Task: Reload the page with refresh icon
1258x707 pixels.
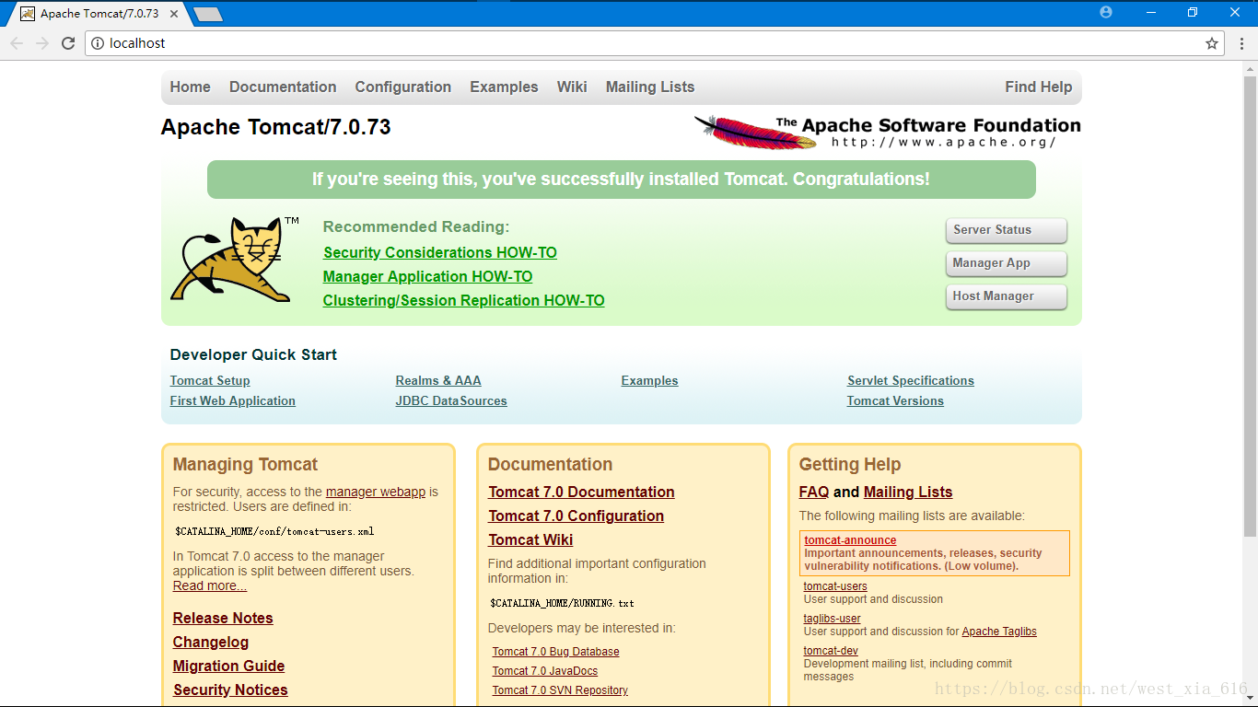Action: tap(68, 43)
